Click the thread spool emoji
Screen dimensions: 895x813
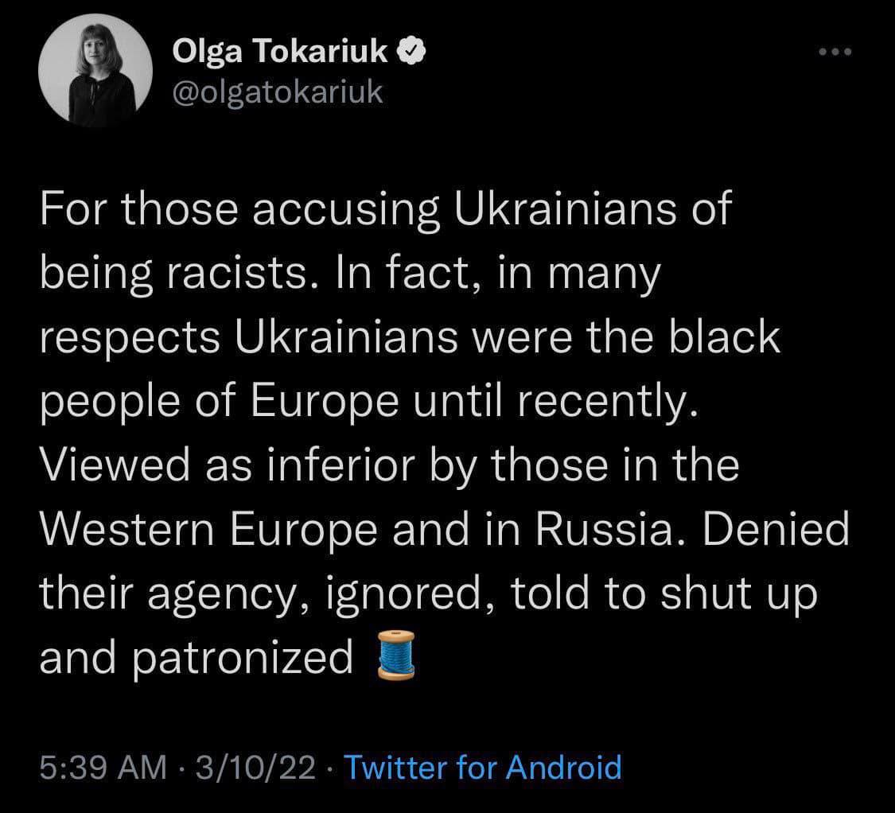pyautogui.click(x=396, y=655)
